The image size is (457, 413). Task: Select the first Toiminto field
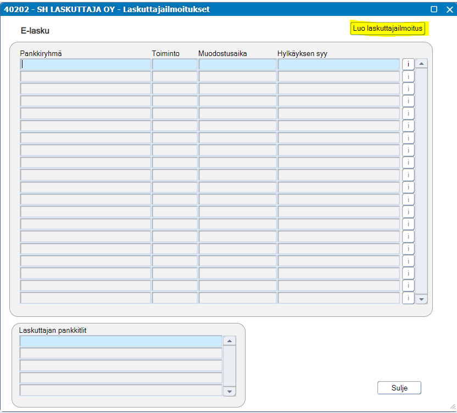coord(175,64)
